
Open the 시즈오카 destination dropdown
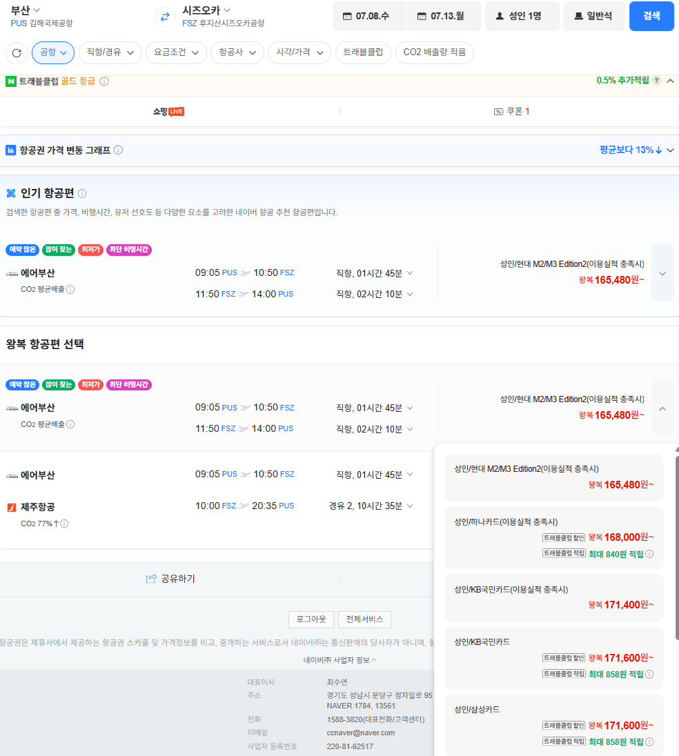tap(206, 10)
